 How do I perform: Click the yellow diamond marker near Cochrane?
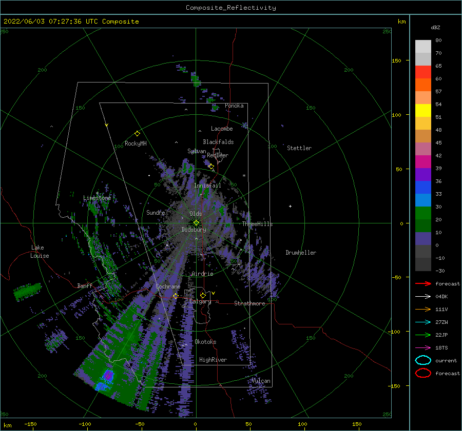click(x=176, y=296)
